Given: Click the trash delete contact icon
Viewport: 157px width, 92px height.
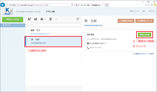Looking at the screenshot, I should (x=50, y=19).
